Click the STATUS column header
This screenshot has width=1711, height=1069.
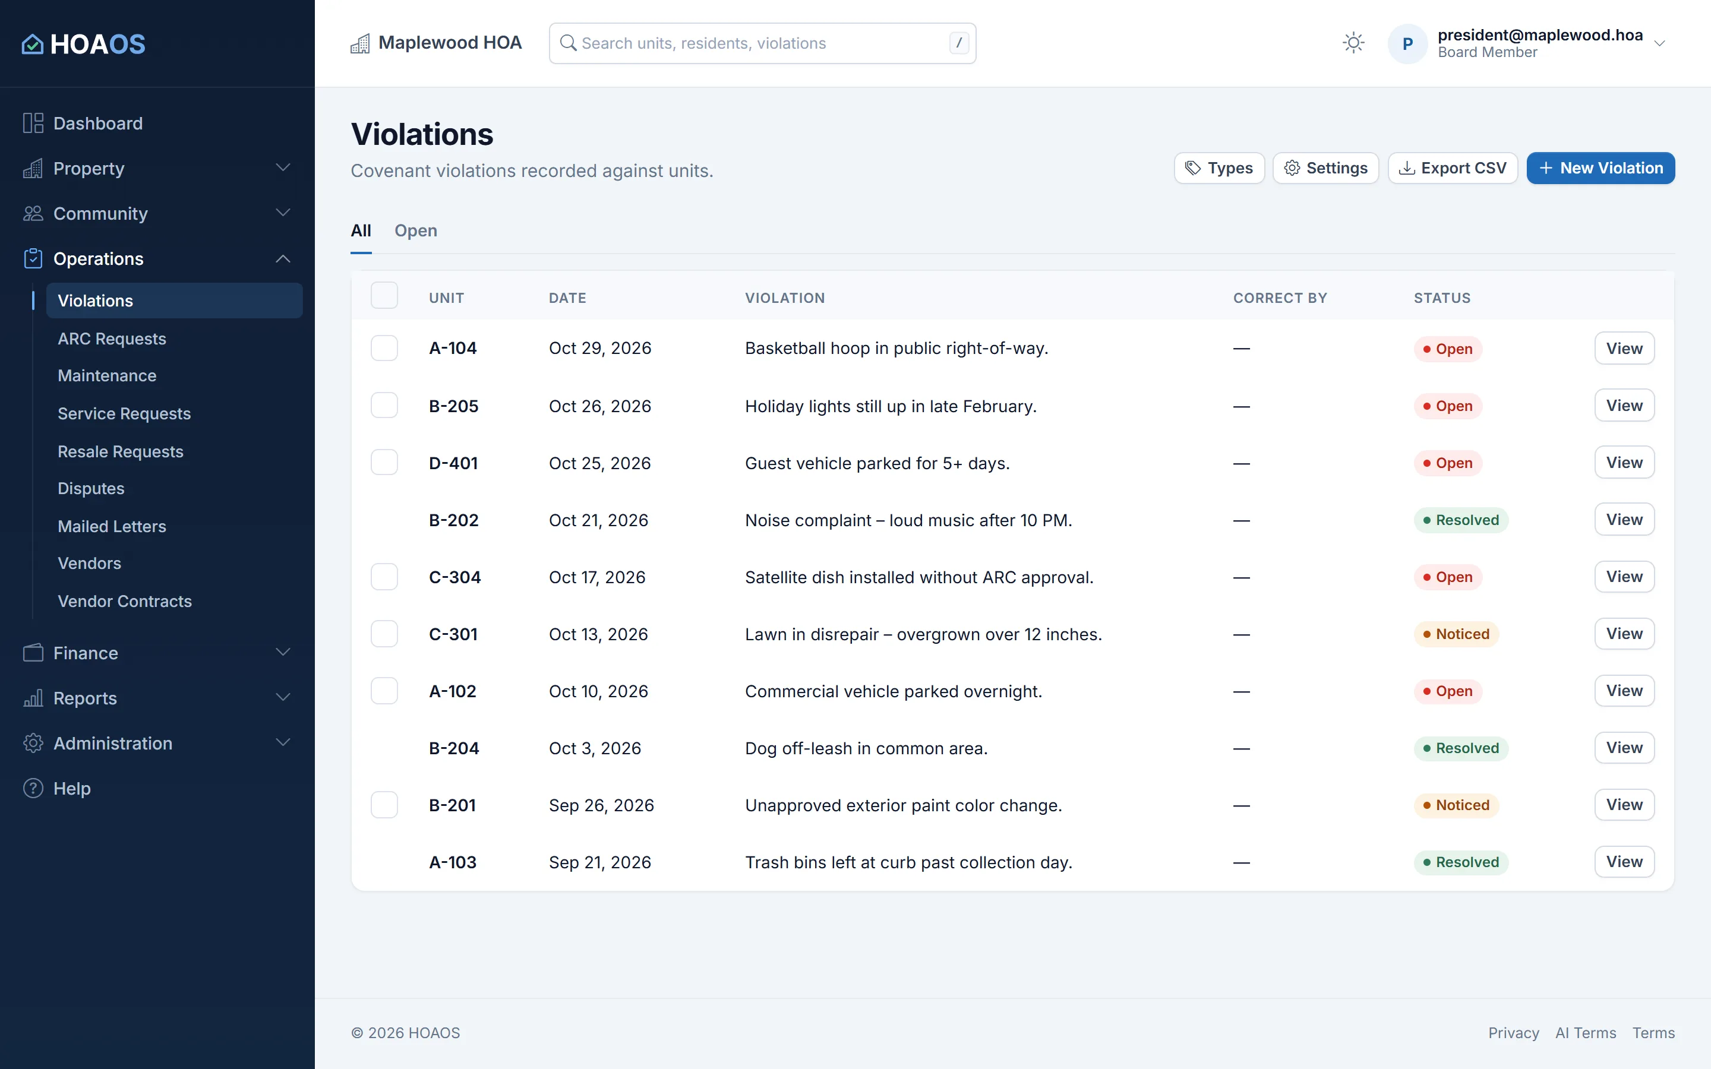(1442, 298)
